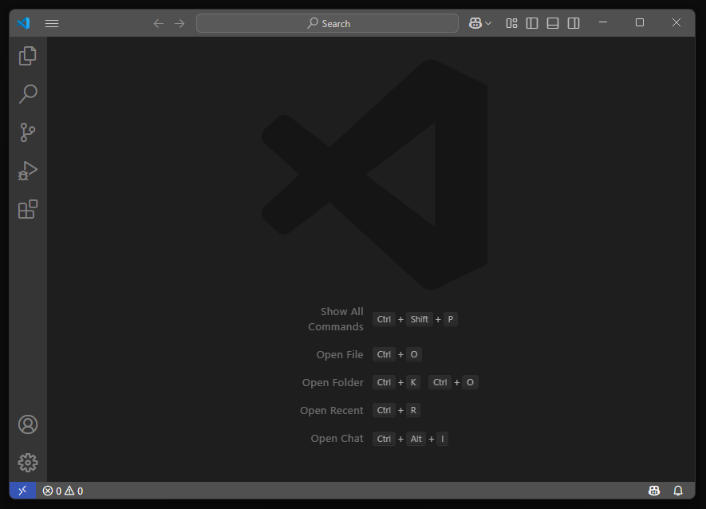Screen dimensions: 706x509
Task: Go forward with the right arrow
Action: click(179, 23)
